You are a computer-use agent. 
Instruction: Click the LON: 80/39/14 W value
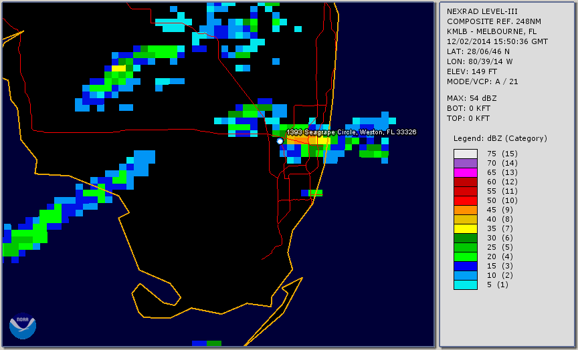tap(480, 61)
